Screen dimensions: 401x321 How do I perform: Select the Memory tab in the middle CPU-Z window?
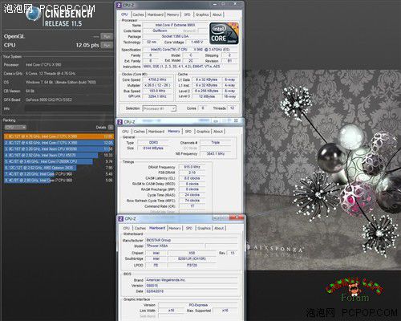coord(174,132)
